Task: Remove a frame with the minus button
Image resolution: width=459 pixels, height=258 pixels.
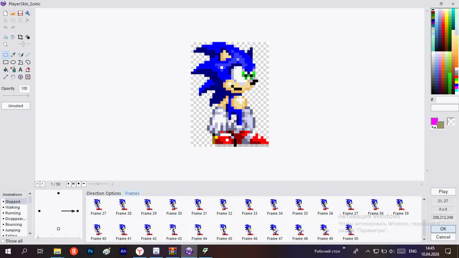Action: click(x=84, y=184)
